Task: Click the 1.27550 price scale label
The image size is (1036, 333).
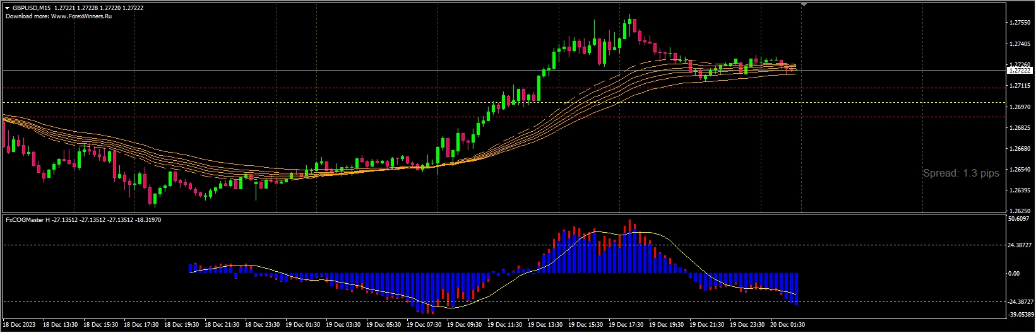Action: (1020, 23)
